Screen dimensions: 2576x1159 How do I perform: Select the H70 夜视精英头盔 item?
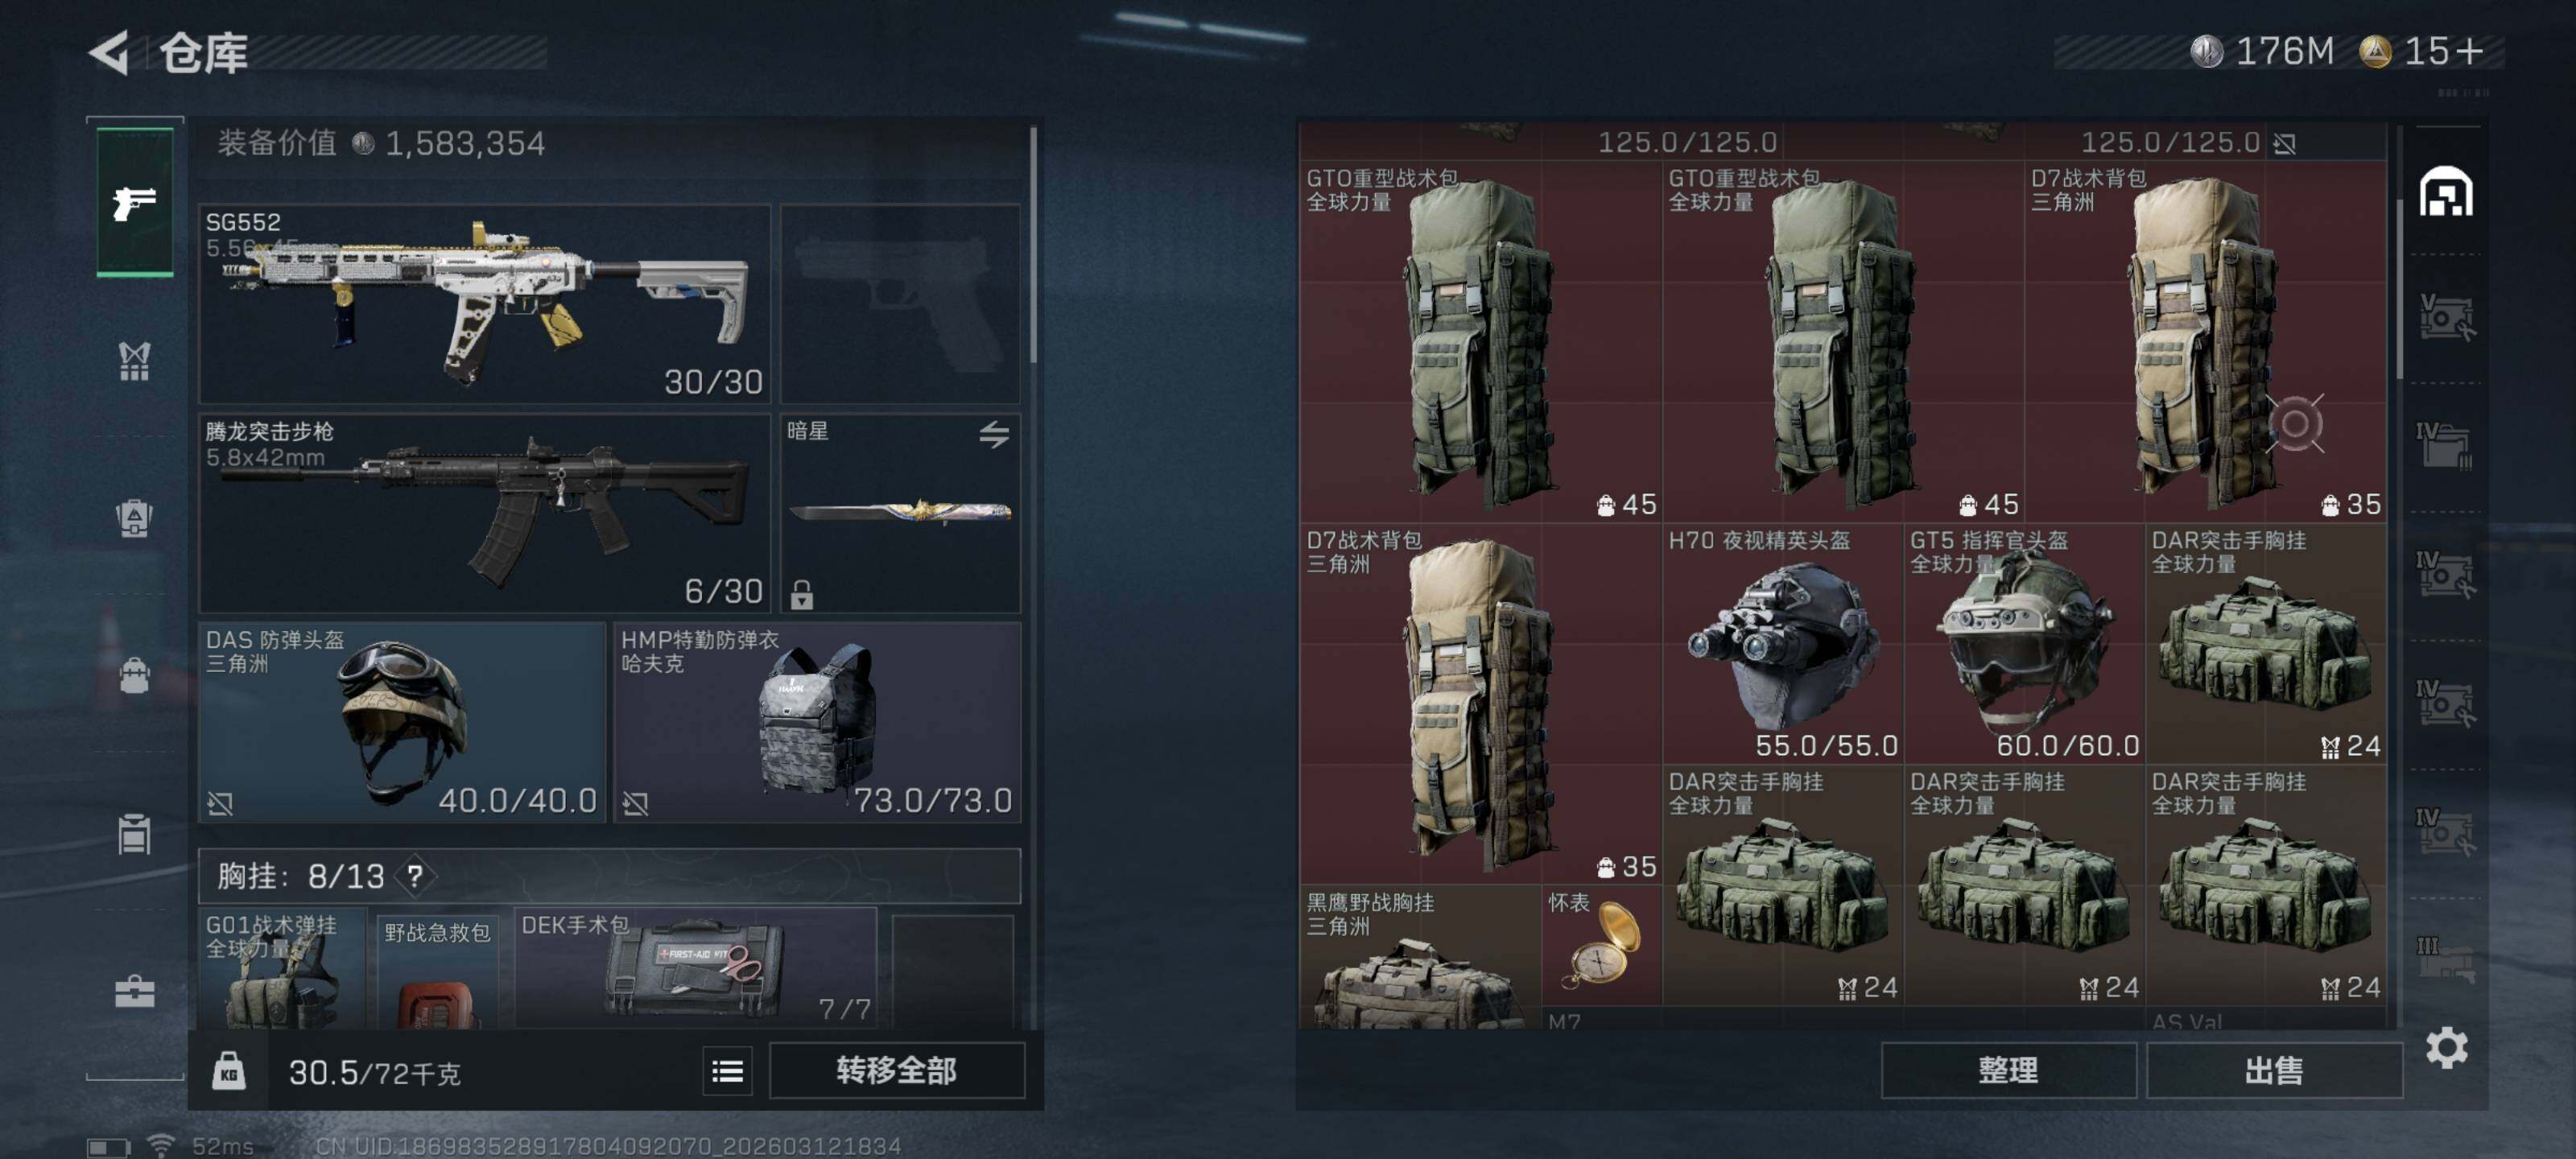(x=1783, y=644)
